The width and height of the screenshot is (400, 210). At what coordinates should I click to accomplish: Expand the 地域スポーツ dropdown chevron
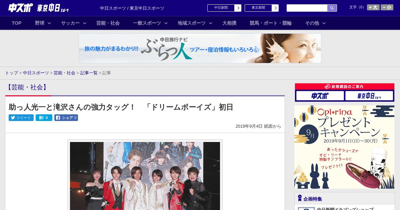click(x=211, y=23)
